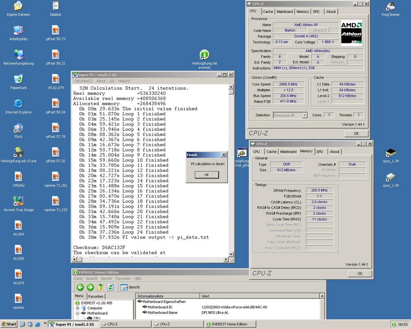Click EVEREST up-level folder toolbar button
This screenshot has width=411, height=329.
click(x=100, y=287)
